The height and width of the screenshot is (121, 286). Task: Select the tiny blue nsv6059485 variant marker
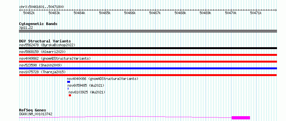tap(68, 89)
